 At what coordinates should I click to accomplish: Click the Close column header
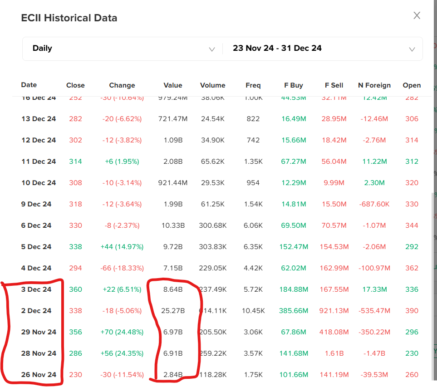click(75, 85)
